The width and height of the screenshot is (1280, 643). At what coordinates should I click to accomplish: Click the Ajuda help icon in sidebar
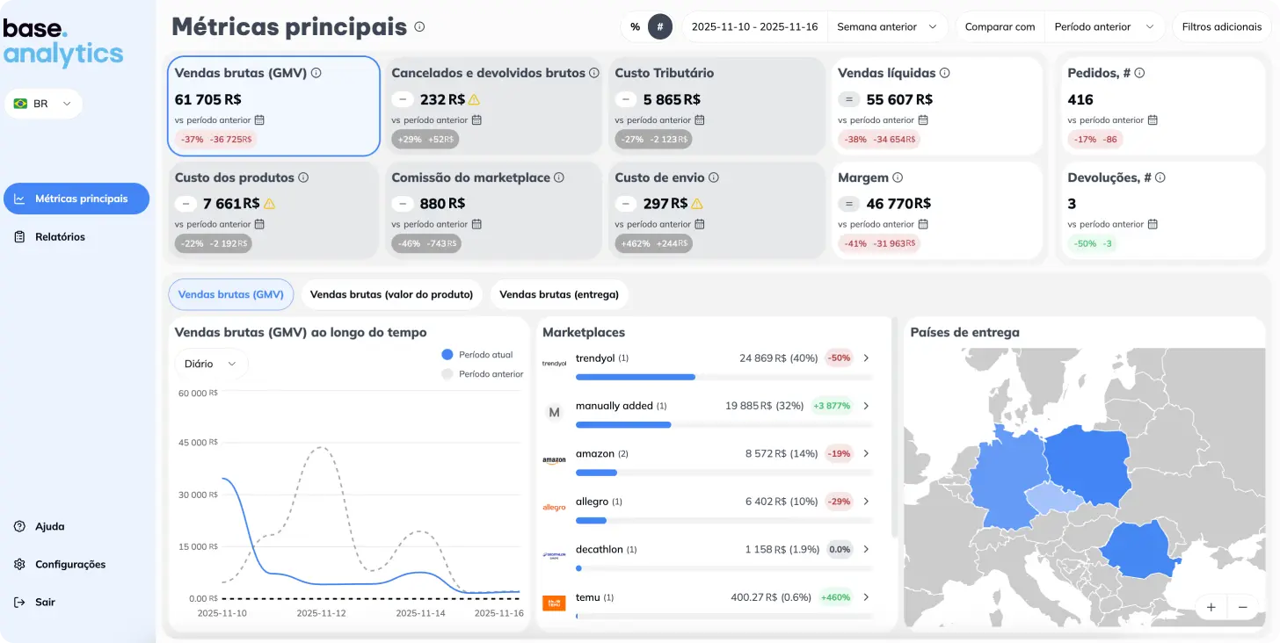point(19,526)
